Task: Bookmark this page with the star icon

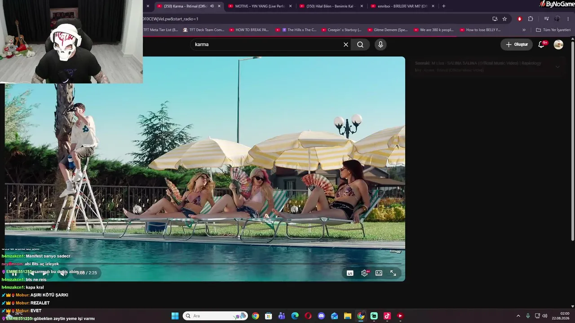Action: [x=504, y=19]
